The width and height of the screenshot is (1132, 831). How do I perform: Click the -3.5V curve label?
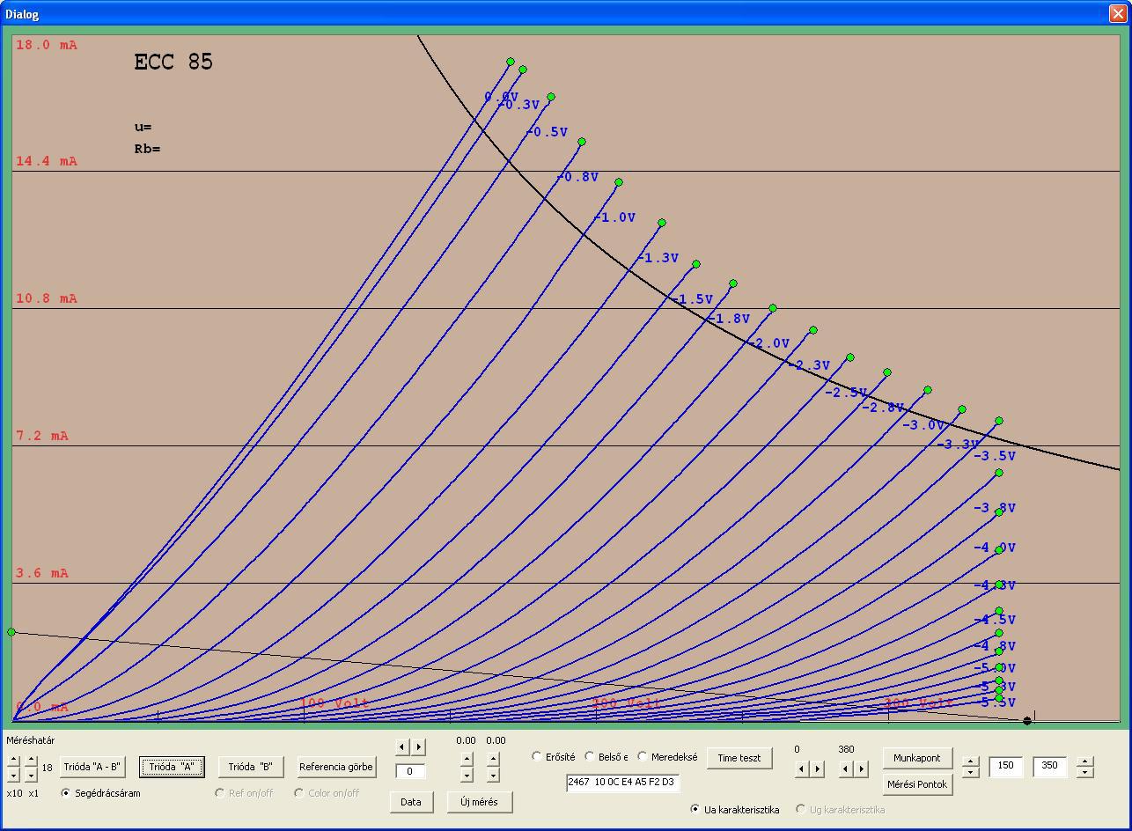[995, 456]
